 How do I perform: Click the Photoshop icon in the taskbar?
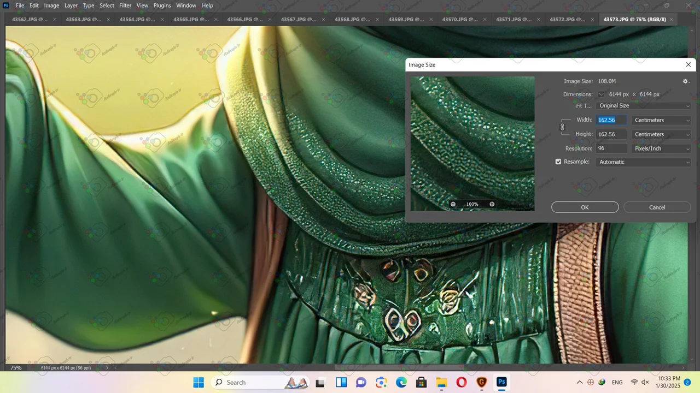[501, 382]
